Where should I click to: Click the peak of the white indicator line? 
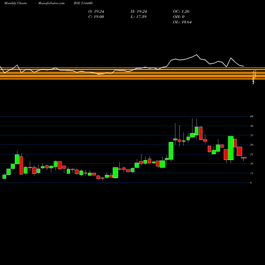197,55
